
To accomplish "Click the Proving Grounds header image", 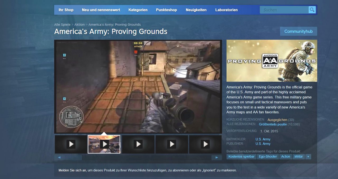I will [272, 61].
